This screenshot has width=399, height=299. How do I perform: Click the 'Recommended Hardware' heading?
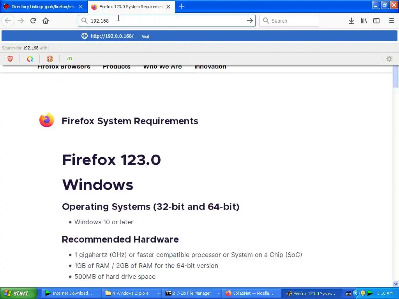pos(120,239)
